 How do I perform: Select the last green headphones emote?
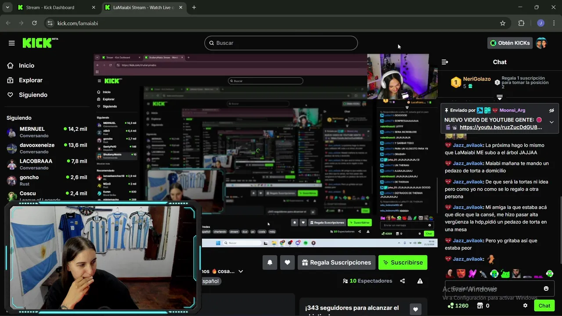550,273
